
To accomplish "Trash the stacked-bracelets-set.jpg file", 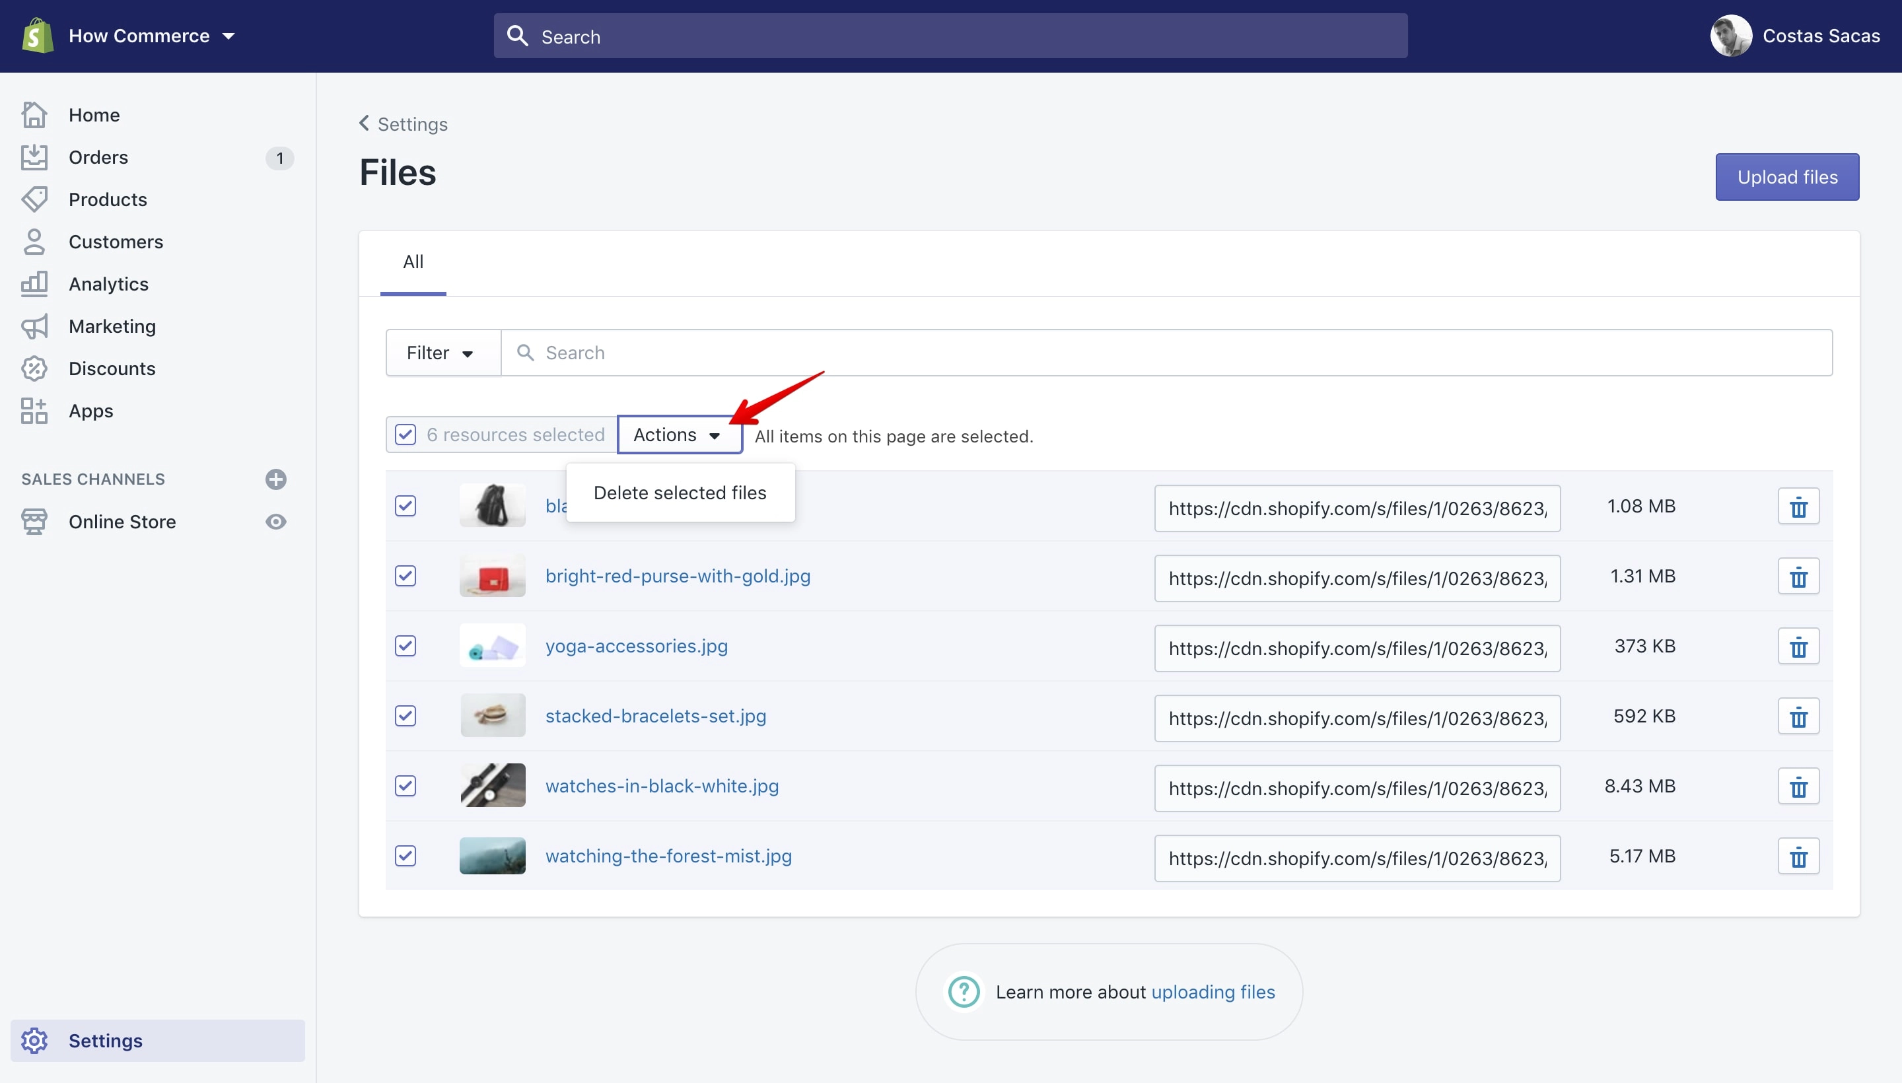I will (1798, 716).
